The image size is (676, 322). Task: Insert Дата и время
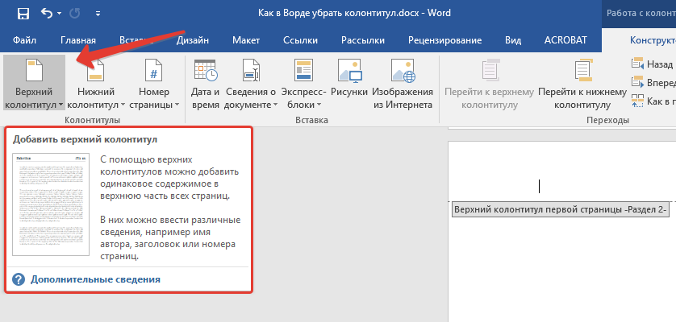click(x=206, y=84)
